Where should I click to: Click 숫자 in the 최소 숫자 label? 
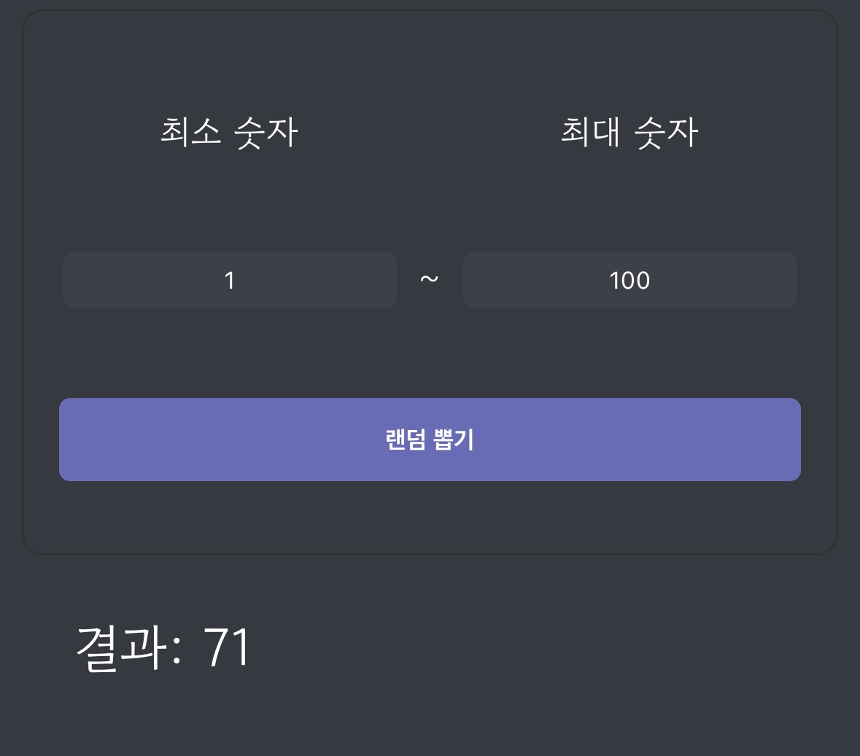266,133
